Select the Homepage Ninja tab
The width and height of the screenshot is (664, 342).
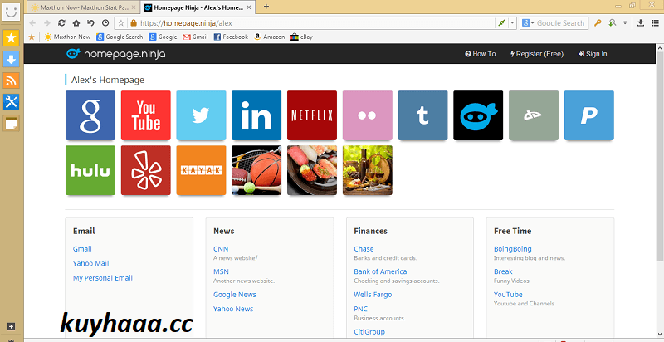pyautogui.click(x=197, y=7)
